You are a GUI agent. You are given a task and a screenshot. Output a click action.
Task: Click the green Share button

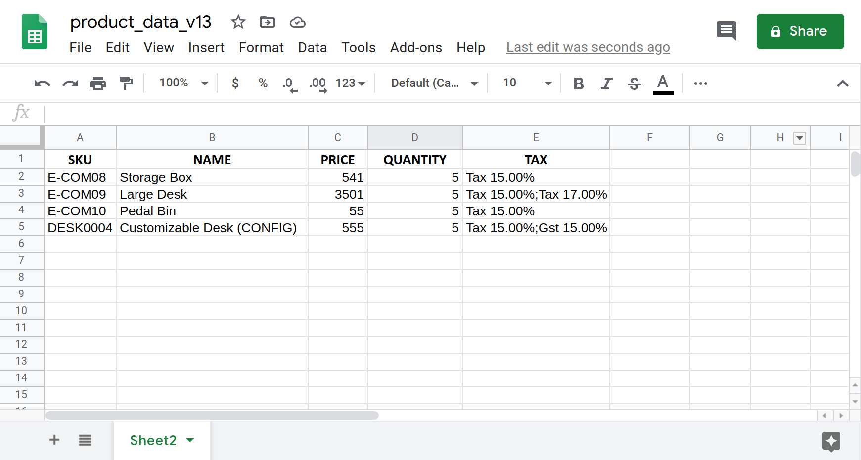click(800, 31)
